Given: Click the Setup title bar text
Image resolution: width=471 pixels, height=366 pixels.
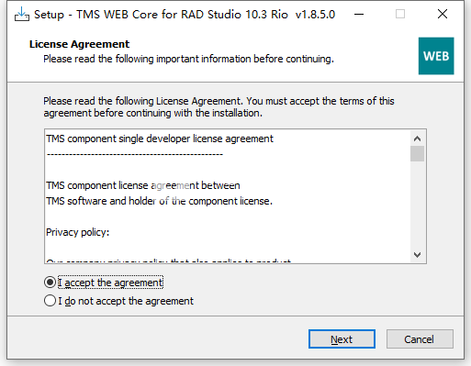Looking at the screenshot, I should (x=185, y=15).
